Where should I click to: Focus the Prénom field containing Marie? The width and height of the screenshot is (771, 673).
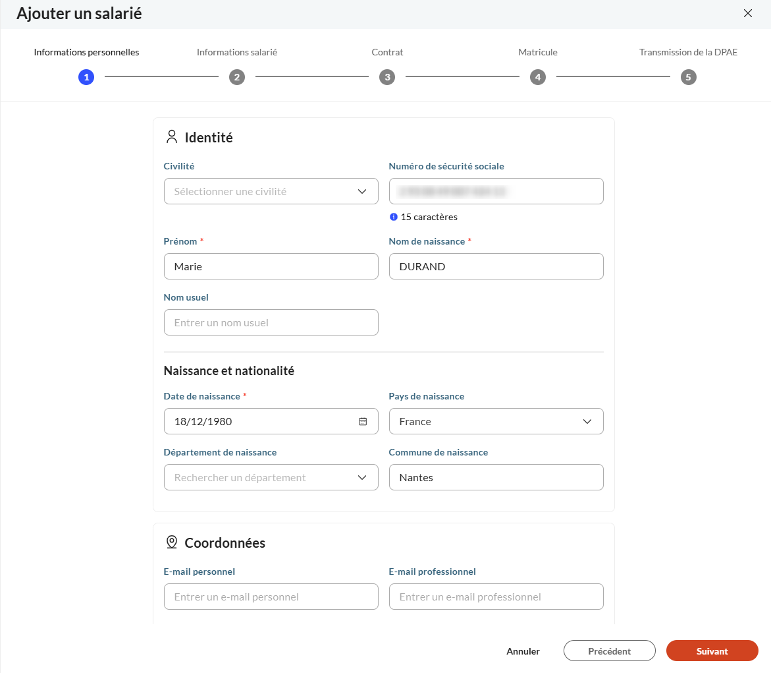271,267
